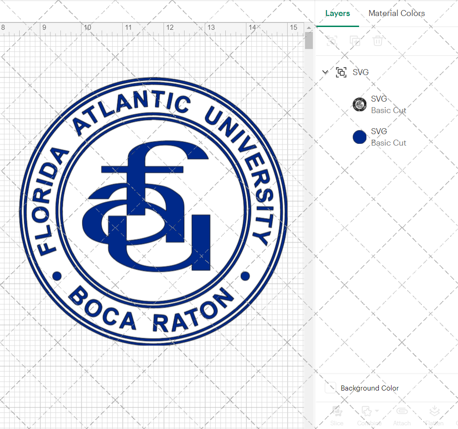Click the canvas scroll up arrow
Screen dimensions: 458x429
tap(309, 27)
